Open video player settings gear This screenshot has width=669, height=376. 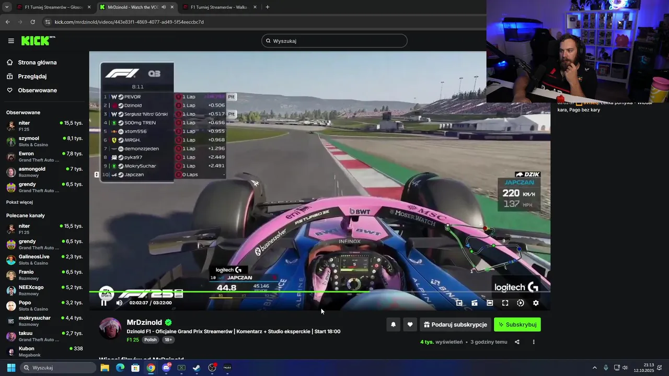point(536,303)
